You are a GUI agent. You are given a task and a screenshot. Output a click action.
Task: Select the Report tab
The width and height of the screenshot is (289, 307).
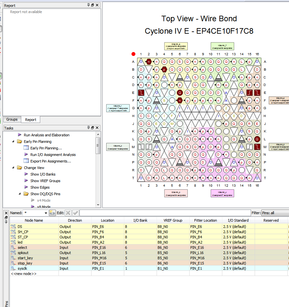pos(31,120)
